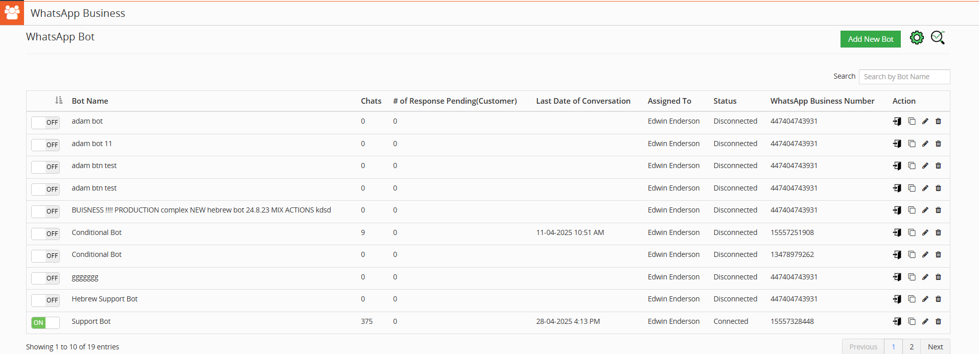The height and width of the screenshot is (354, 979).
Task: Turn off the Support Bot ON toggle
Action: (x=45, y=323)
